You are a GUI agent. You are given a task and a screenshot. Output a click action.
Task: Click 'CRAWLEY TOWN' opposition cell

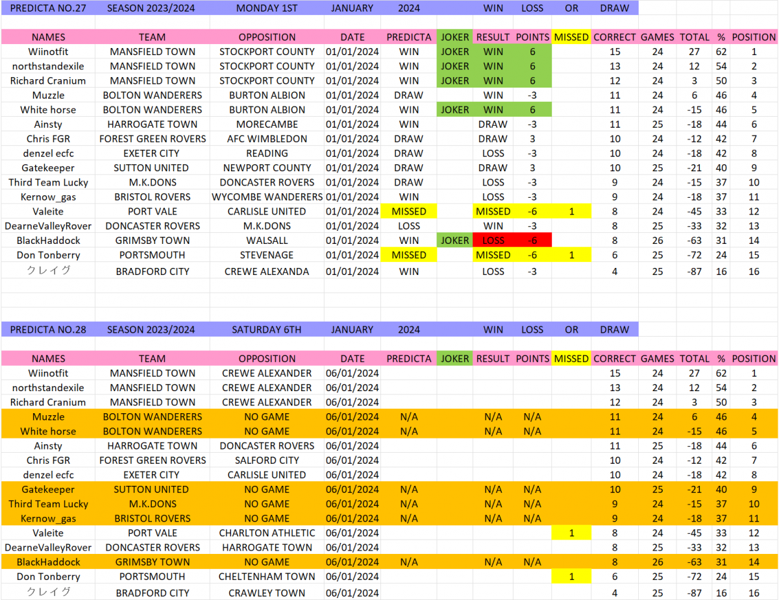[x=267, y=592]
